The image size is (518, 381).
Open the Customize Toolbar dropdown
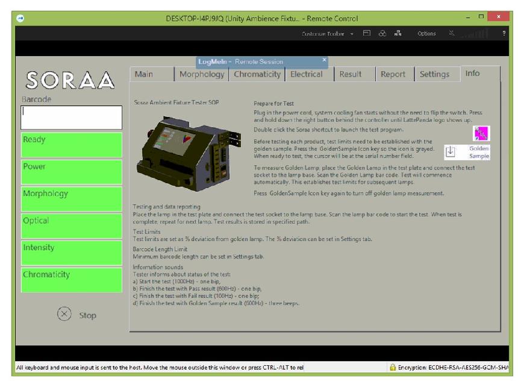coord(328,34)
